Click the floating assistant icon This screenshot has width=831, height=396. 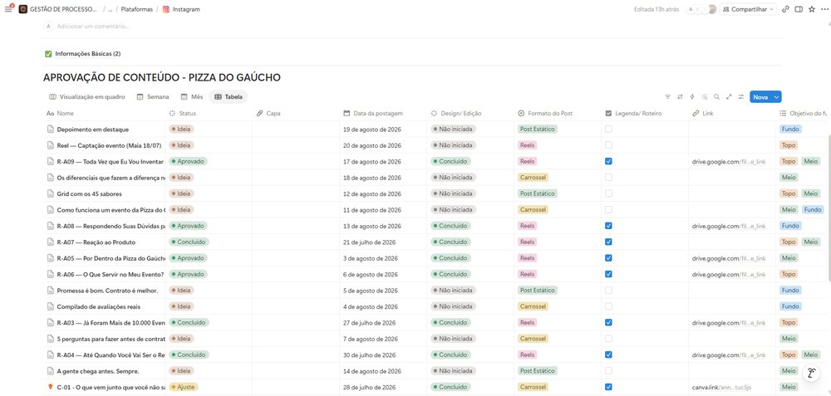pos(811,373)
